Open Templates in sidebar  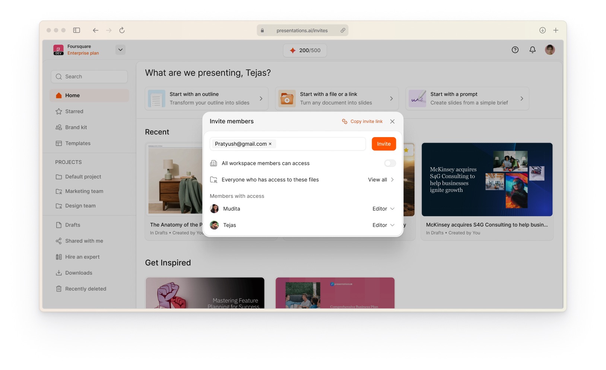(x=89, y=143)
